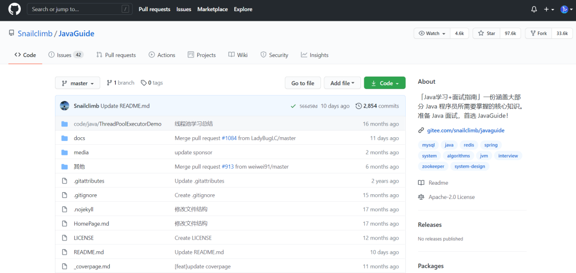Screen dimensions: 576x273
Task: Open gitee.com/snailclimb/javaguide link
Action: click(466, 130)
